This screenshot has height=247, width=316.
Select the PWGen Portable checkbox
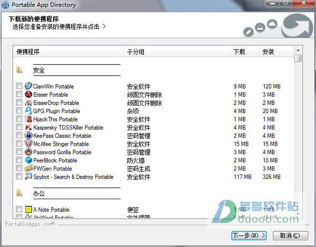point(19,168)
